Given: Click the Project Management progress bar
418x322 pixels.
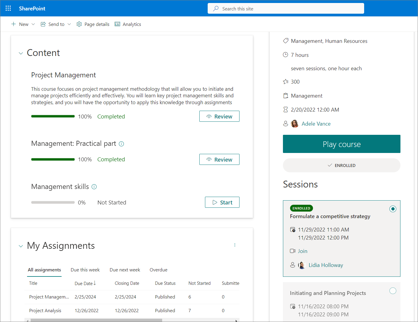Looking at the screenshot, I should point(53,116).
